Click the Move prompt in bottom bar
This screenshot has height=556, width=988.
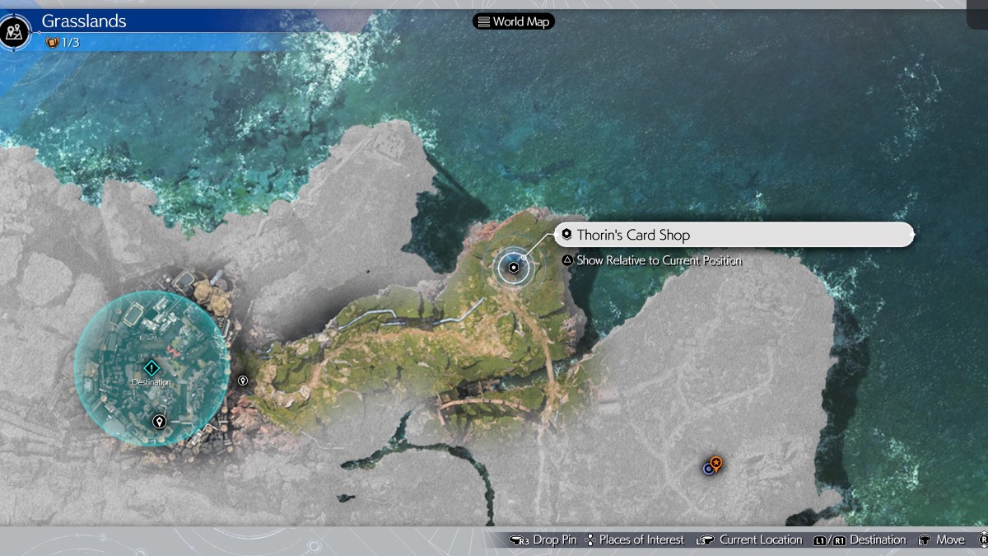pos(949,540)
